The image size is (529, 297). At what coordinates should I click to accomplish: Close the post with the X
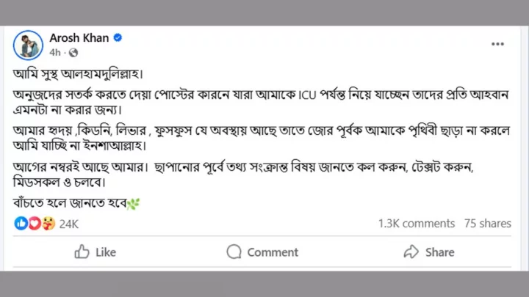coord(497,44)
